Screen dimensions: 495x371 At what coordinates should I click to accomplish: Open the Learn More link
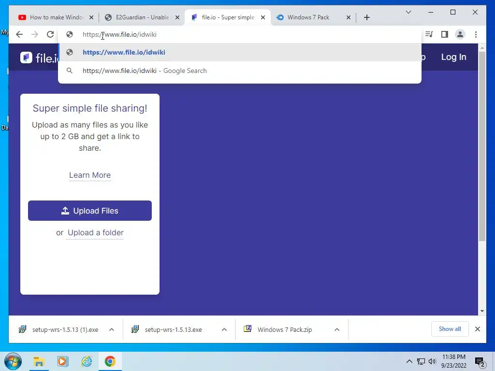click(90, 175)
